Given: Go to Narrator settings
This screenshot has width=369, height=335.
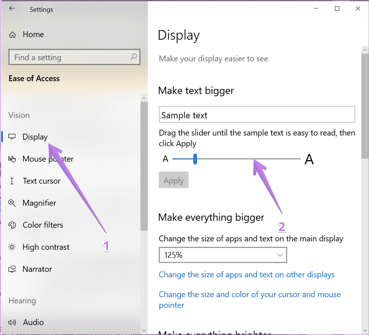Looking at the screenshot, I should pyautogui.click(x=37, y=269).
